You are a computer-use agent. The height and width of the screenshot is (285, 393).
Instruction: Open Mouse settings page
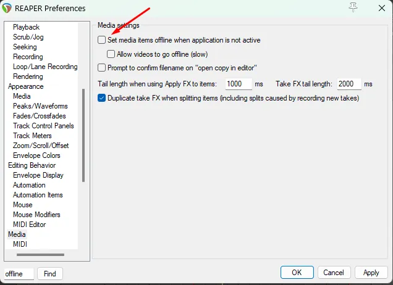pyautogui.click(x=23, y=205)
